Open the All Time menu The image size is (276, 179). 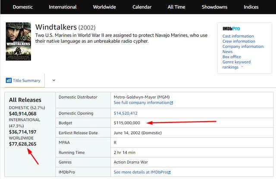tap(176, 7)
